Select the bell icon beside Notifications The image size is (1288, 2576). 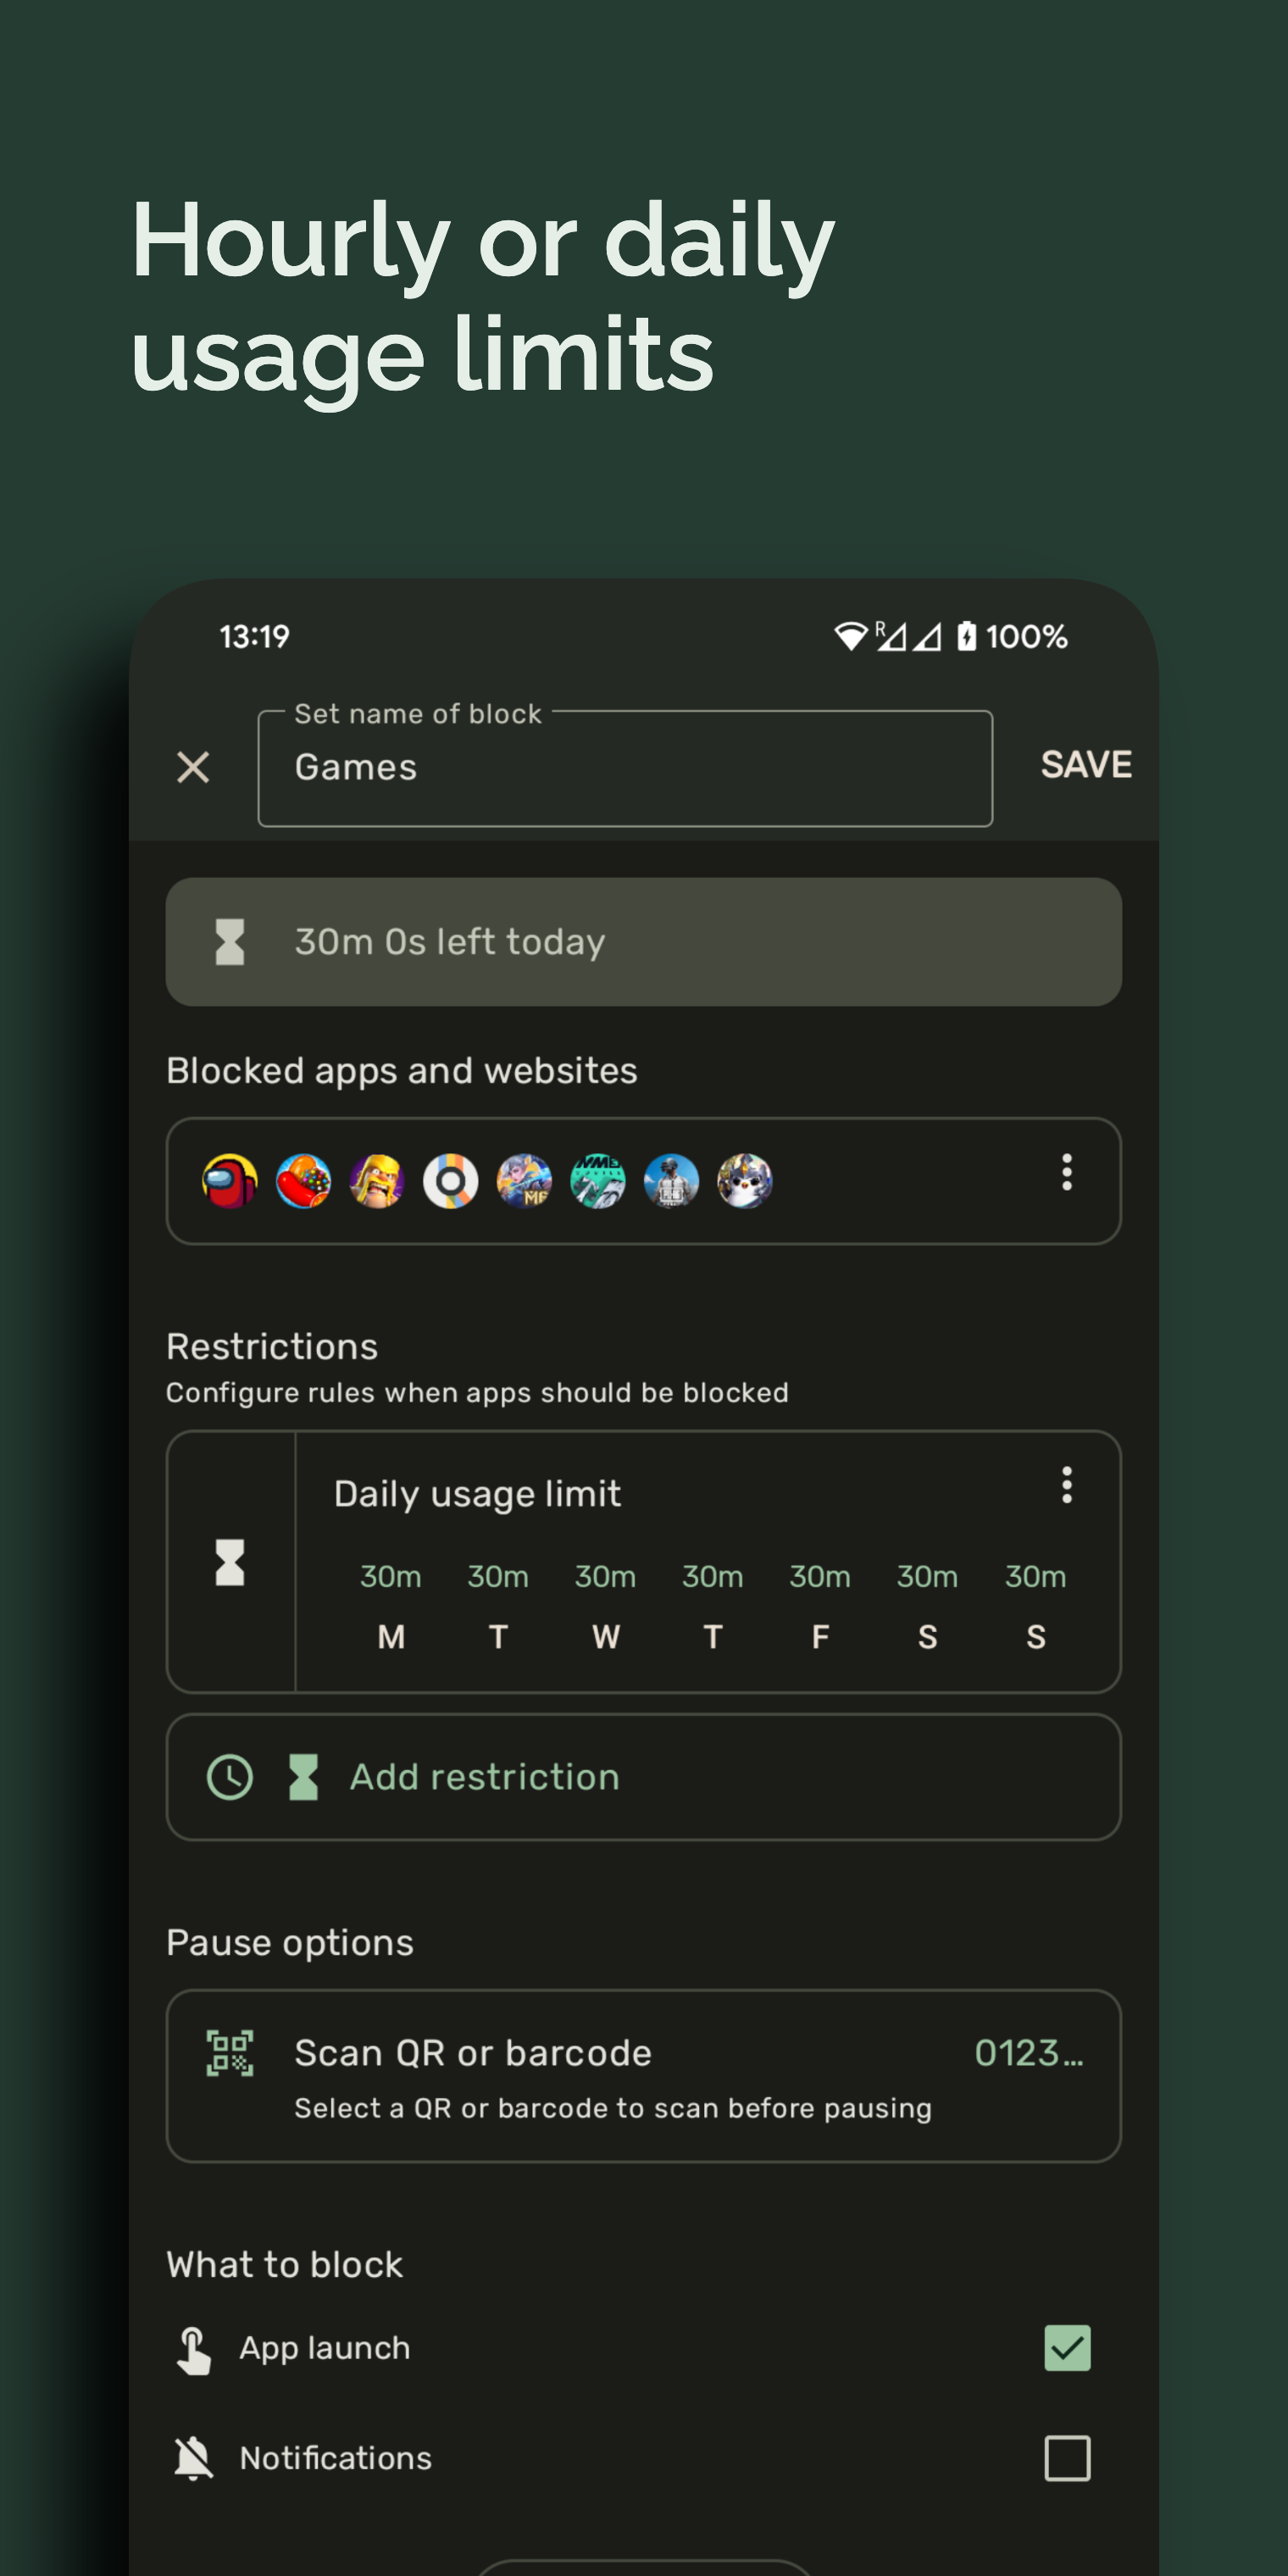[192, 2458]
